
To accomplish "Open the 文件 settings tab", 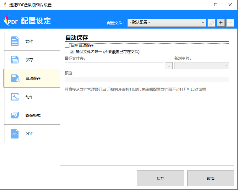I will coord(32,41).
